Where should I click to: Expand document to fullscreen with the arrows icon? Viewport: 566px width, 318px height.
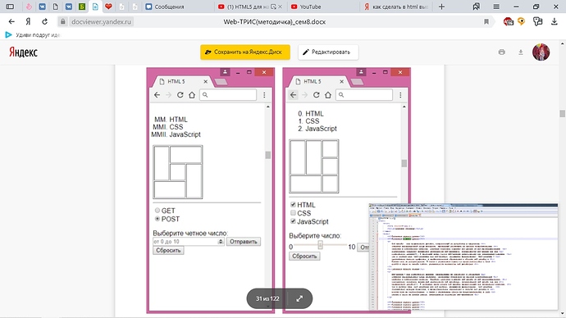(x=299, y=298)
